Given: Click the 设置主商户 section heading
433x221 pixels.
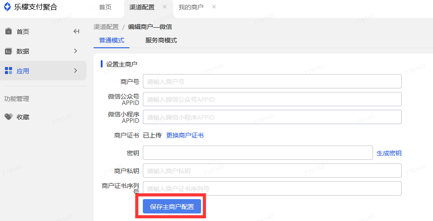Looking at the screenshot, I should [122, 64].
